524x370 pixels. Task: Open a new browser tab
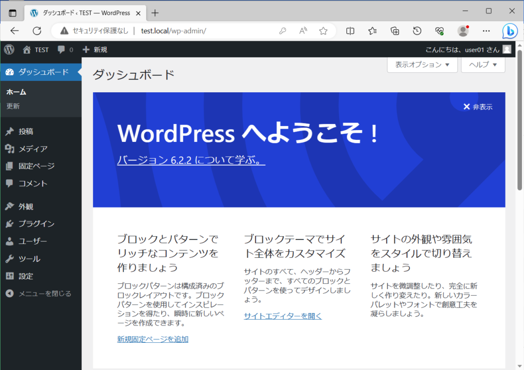click(155, 13)
